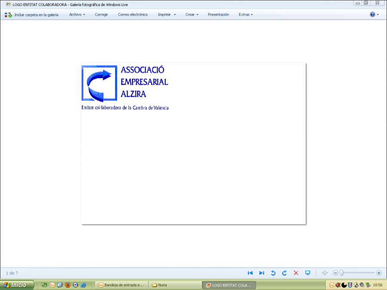This screenshot has width=387, height=290.
Task: Open the Inicio start menu
Action: click(17, 285)
